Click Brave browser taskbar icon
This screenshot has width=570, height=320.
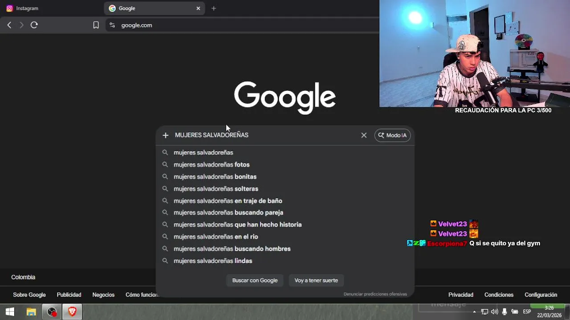coord(72,312)
